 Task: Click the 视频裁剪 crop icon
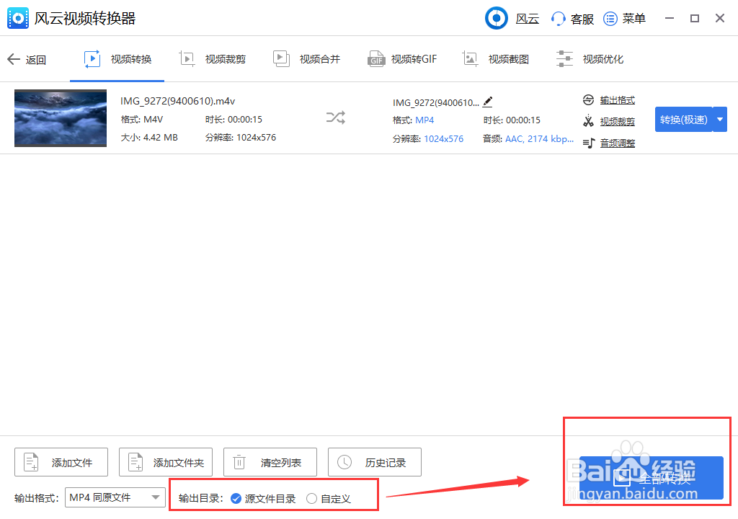point(187,59)
